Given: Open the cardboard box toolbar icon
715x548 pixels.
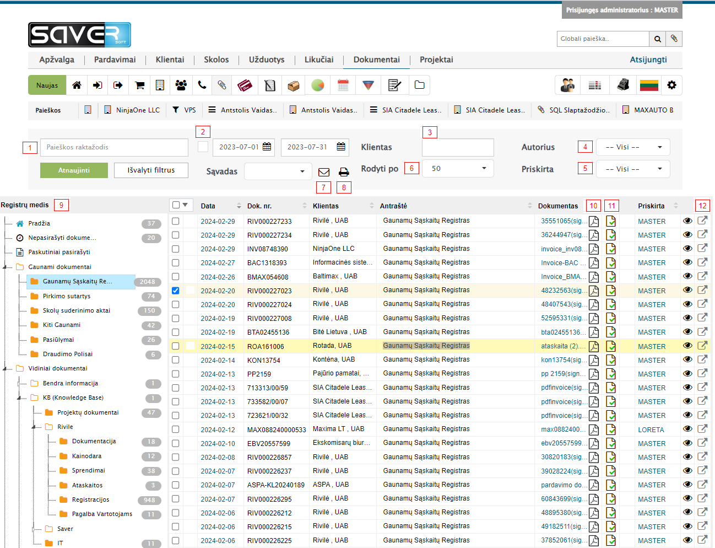Looking at the screenshot, I should (294, 85).
